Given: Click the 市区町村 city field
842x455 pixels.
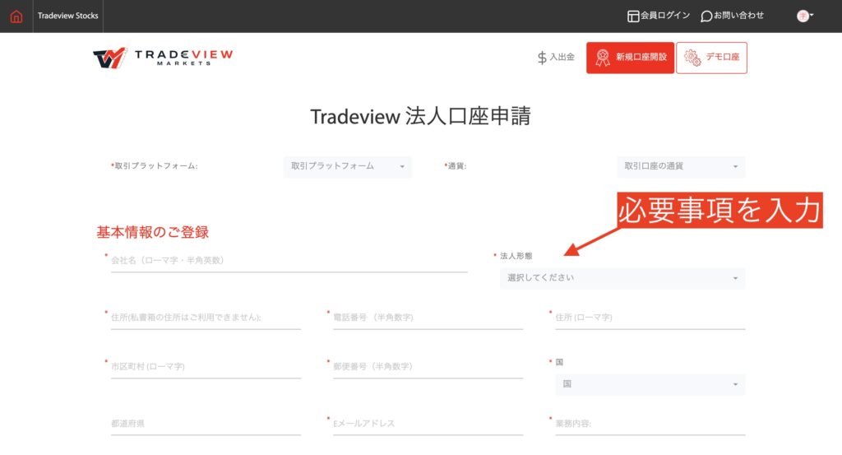Looking at the screenshot, I should 206,368.
